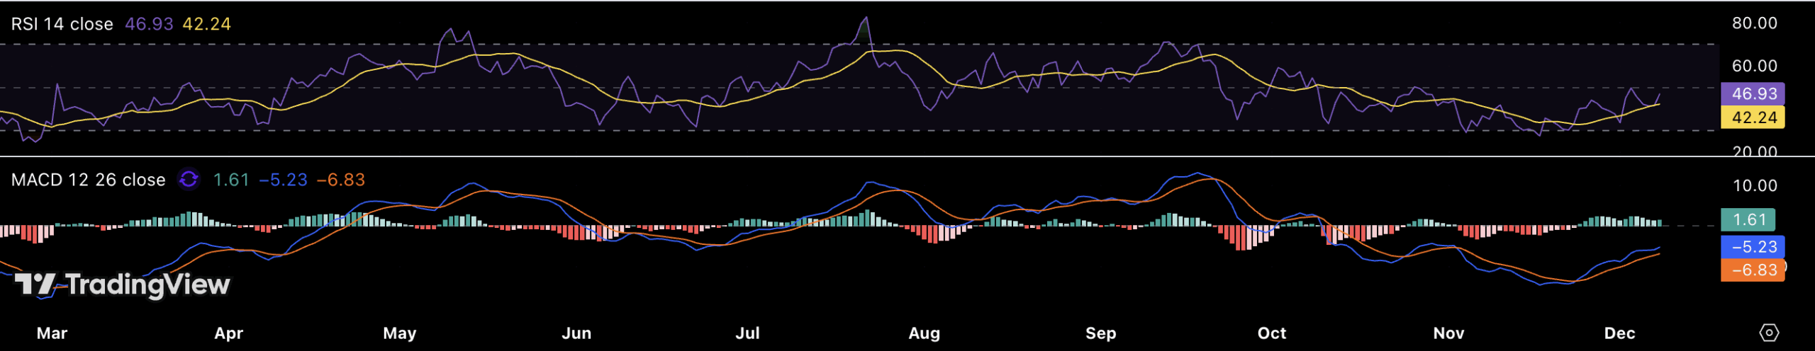Click the Jun label on time axis
1815x351 pixels.
click(x=576, y=333)
